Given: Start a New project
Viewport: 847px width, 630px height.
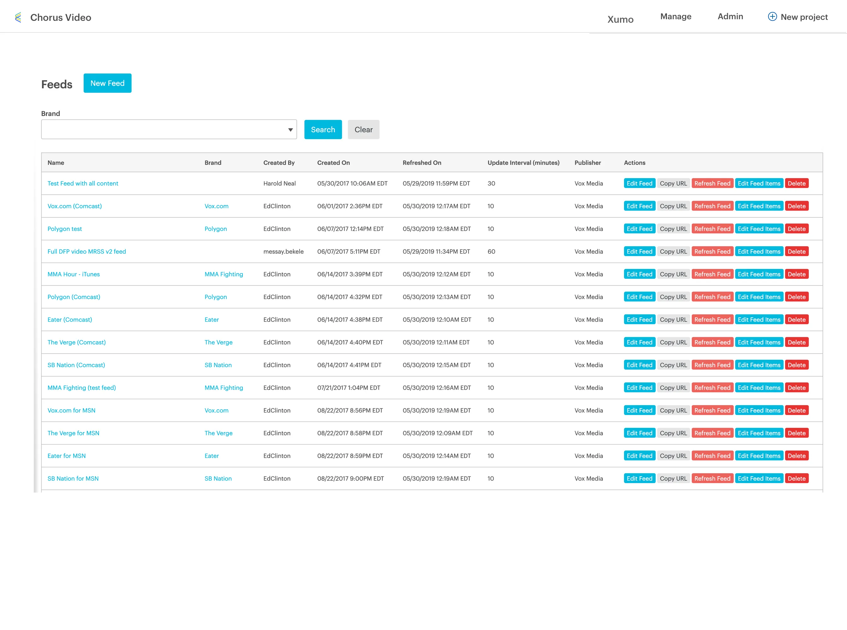Looking at the screenshot, I should 798,17.
